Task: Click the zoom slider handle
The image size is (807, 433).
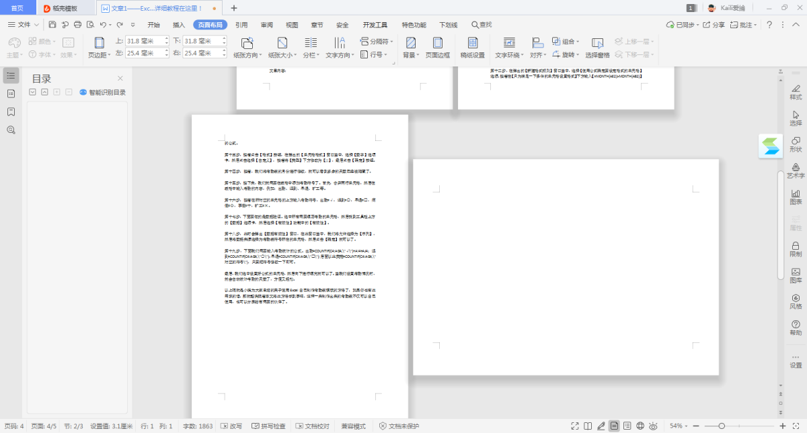Action: pos(722,426)
